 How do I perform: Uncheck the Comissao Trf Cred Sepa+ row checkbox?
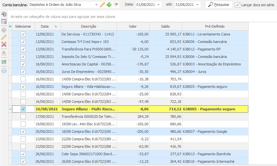point(23,42)
